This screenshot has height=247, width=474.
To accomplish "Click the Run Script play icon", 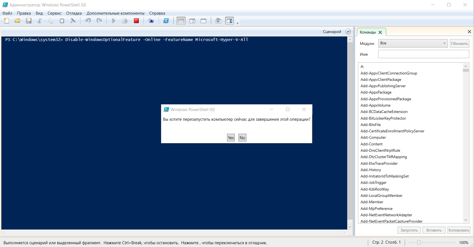I will (114, 21).
